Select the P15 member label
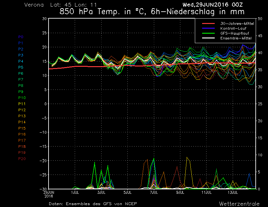268x207 pixels. [x=22, y=128]
